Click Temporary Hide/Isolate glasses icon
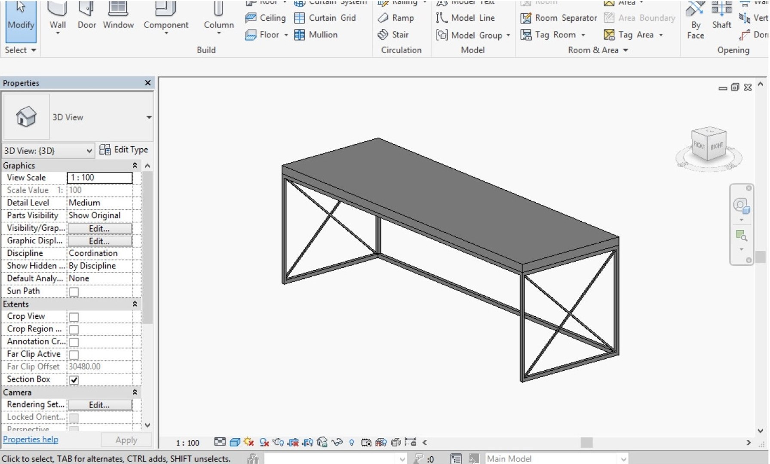770x464 pixels. pos(337,442)
